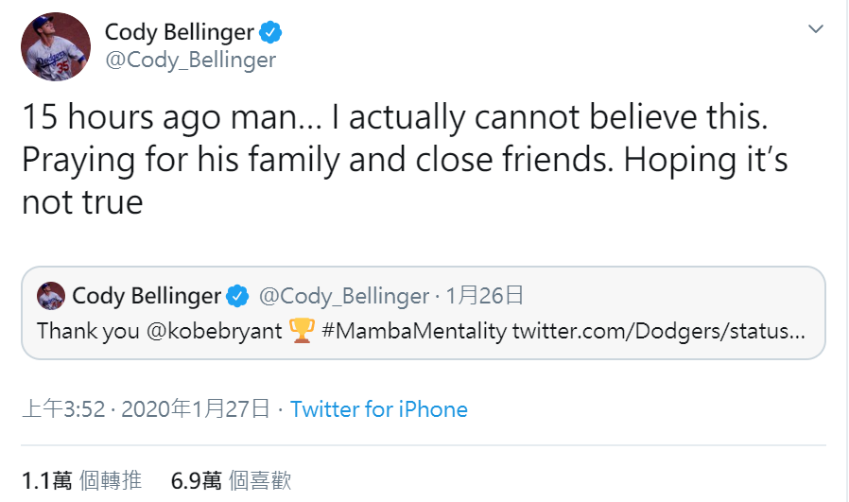Open the #MambaMentality hashtag
The height and width of the screenshot is (502, 849).
tap(414, 332)
